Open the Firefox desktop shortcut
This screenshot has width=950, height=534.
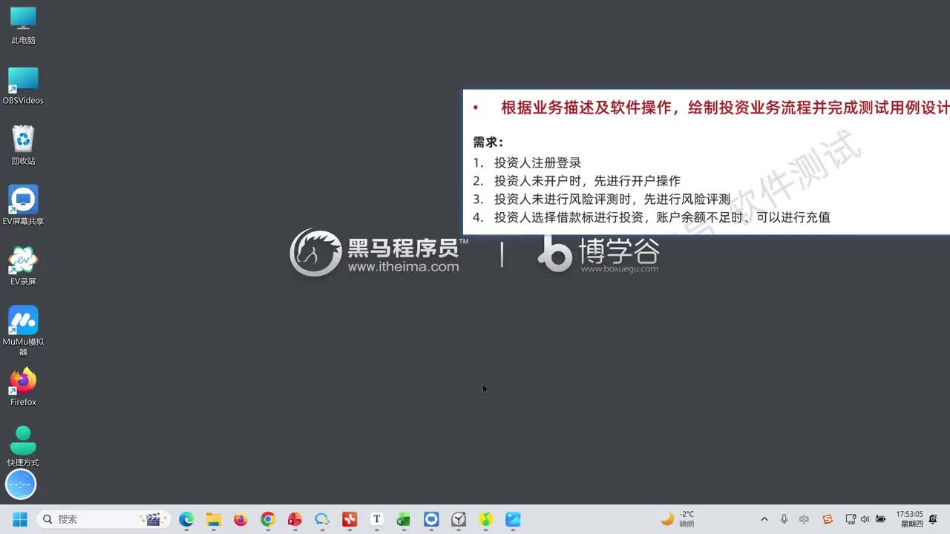[23, 387]
